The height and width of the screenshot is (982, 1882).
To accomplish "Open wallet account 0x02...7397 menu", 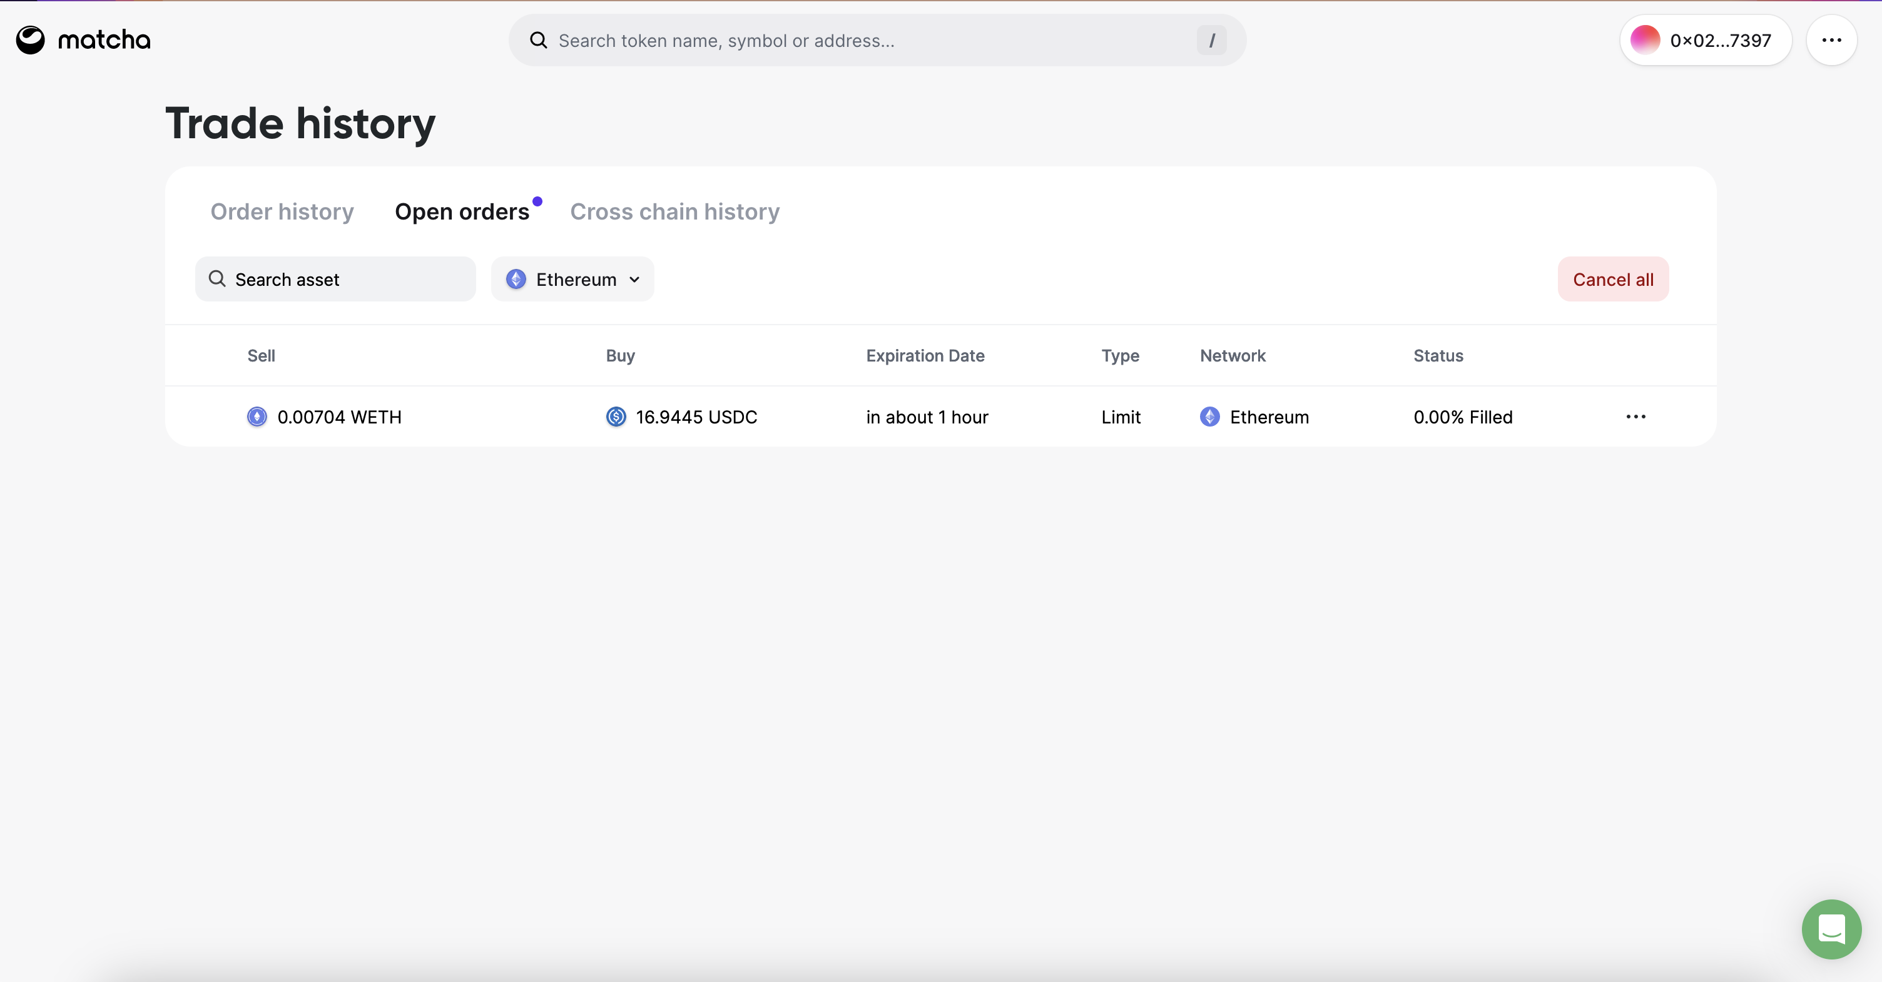I will [x=1720, y=40].
